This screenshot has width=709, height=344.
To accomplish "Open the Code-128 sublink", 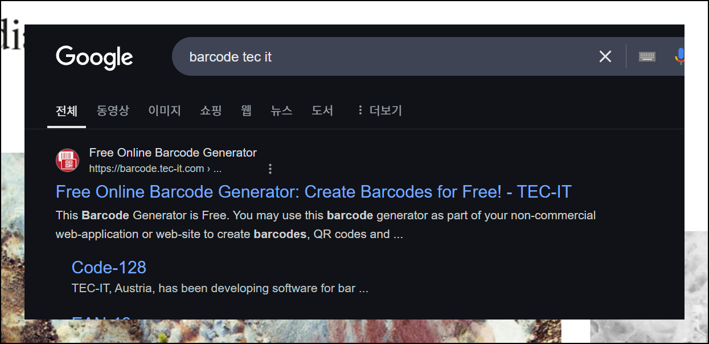I will coord(109,267).
